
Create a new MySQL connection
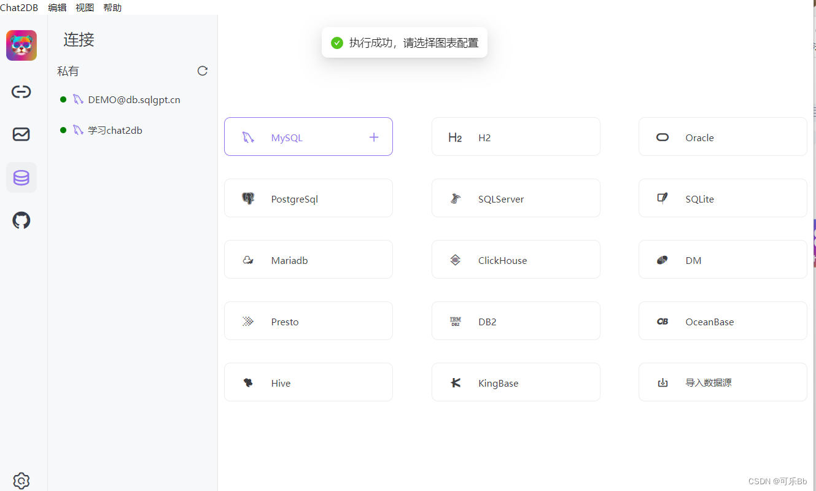click(x=308, y=137)
